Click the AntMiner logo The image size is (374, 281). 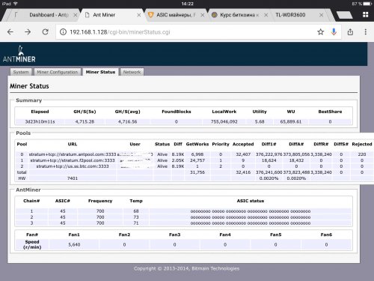pos(19,54)
